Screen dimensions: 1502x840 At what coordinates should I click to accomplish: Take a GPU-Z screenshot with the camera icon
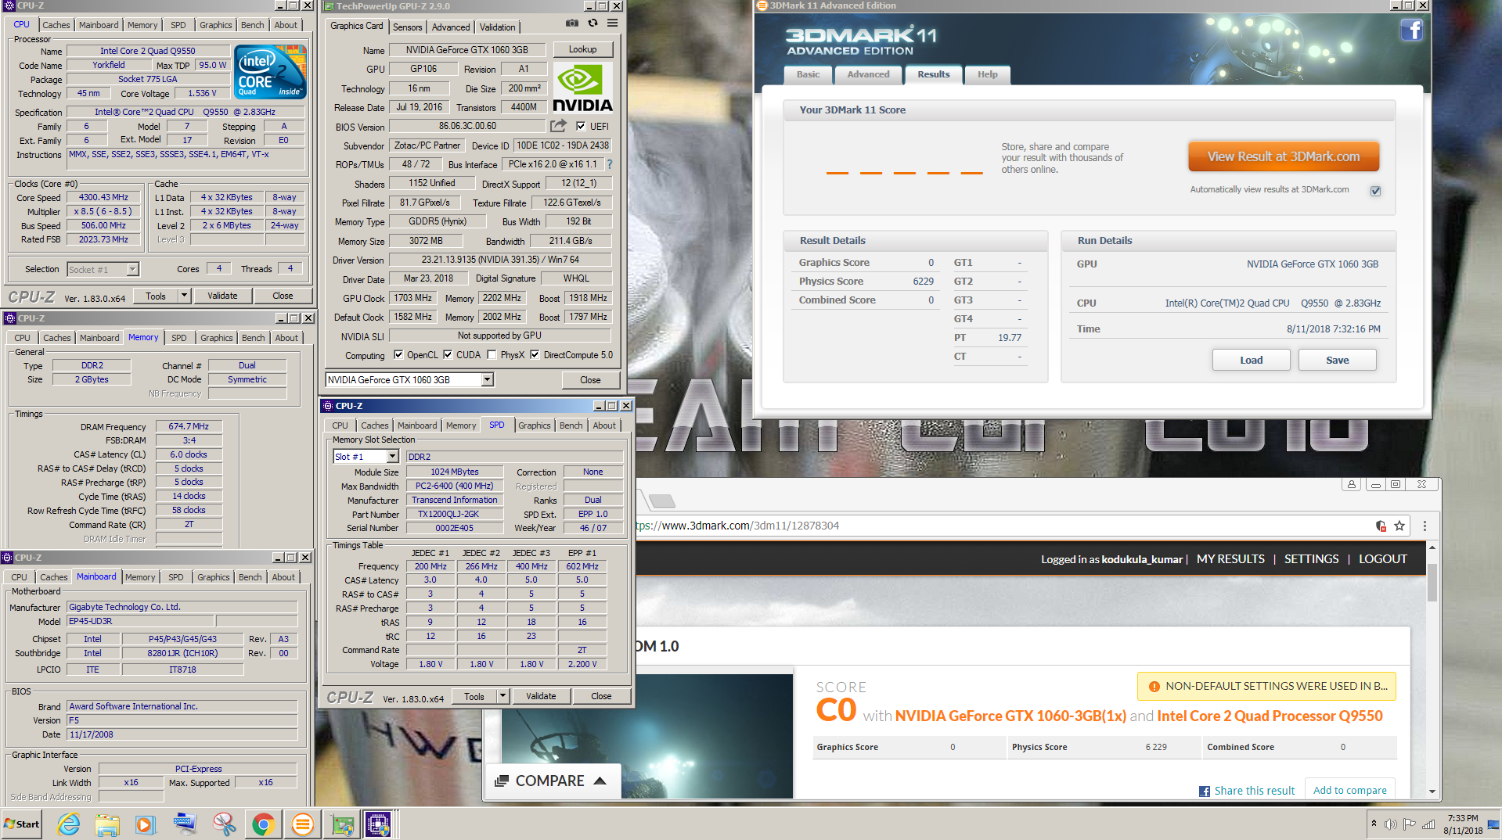pyautogui.click(x=572, y=23)
